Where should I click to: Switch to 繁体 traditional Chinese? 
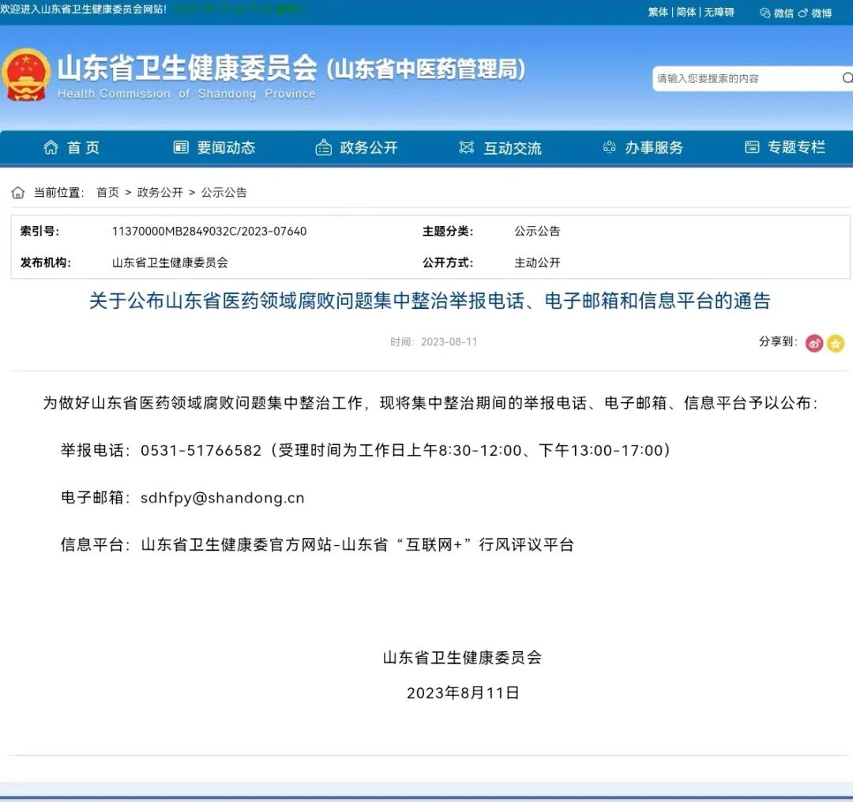[658, 12]
